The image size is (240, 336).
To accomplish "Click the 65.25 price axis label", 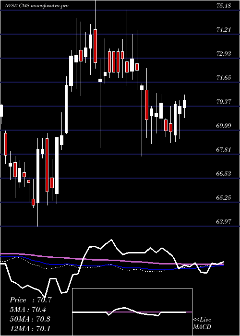I will (224, 198).
